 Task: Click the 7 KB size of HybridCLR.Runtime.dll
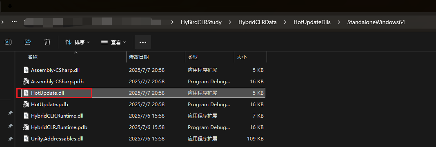tap(258, 116)
